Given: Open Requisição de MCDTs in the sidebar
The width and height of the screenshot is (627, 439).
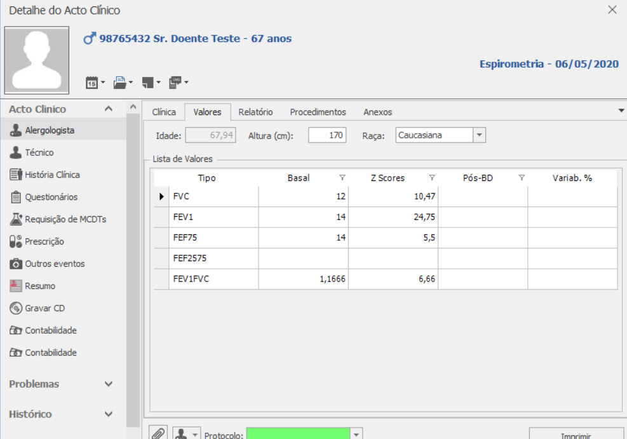Looking at the screenshot, I should coord(65,219).
